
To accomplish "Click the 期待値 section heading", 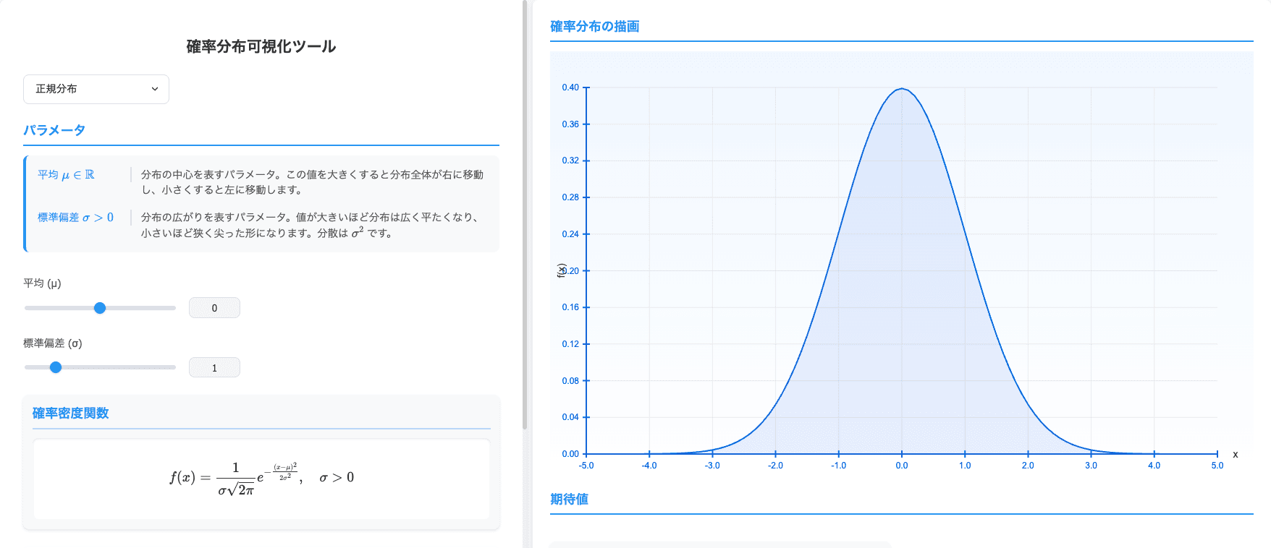I will pos(569,499).
